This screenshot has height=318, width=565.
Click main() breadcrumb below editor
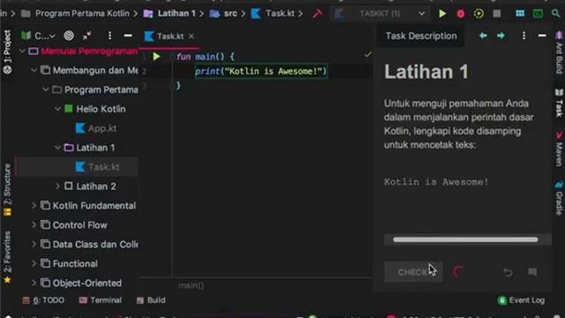[191, 285]
